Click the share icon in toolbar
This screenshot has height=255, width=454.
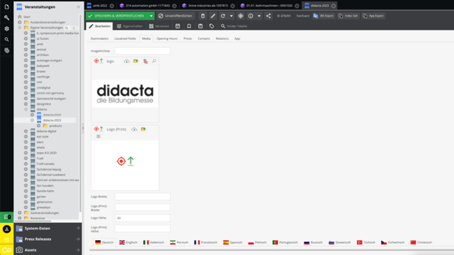(268, 16)
